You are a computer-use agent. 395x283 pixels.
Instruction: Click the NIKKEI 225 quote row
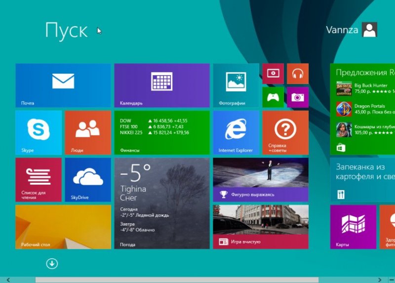click(155, 132)
